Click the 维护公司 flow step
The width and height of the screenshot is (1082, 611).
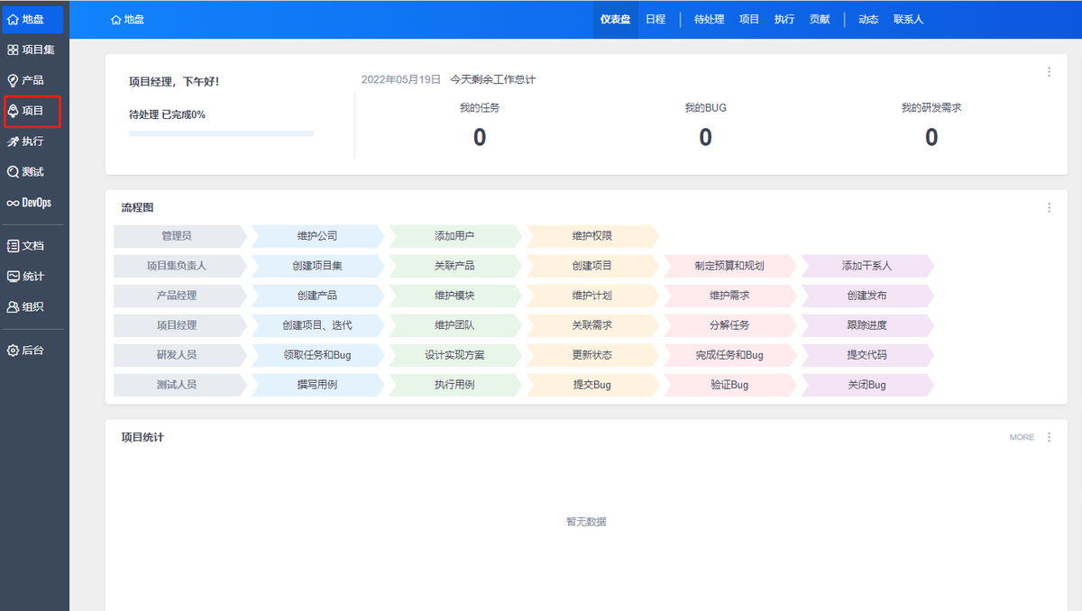click(x=317, y=236)
